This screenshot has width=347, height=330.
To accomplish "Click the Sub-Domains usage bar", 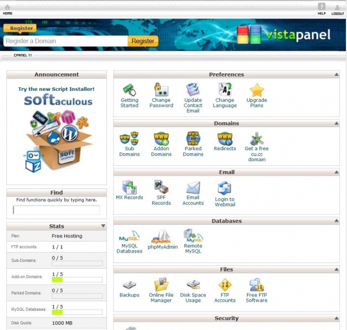I will click(x=77, y=264).
